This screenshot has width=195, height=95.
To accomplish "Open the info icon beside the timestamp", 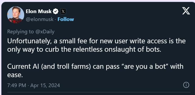I will tap(186, 85).
